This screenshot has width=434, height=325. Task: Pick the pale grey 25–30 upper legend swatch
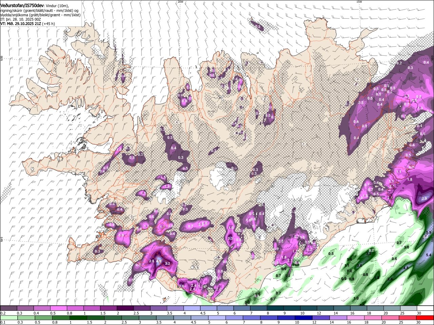tap(408, 308)
